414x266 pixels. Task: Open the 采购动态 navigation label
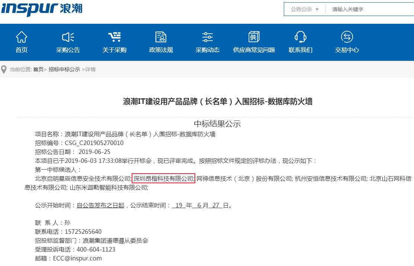[x=207, y=50]
